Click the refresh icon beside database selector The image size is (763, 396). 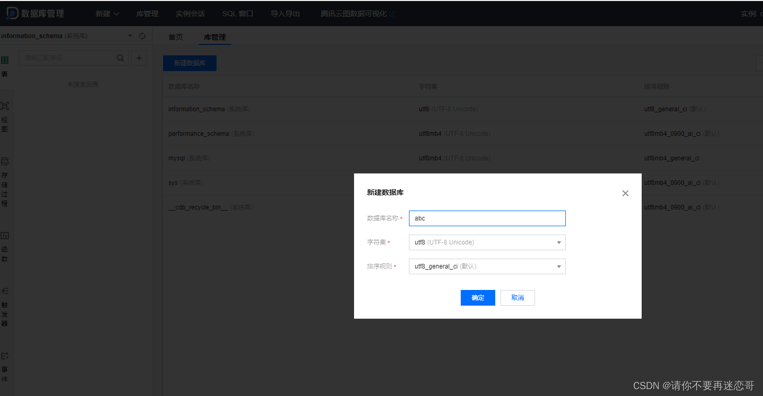click(x=142, y=36)
